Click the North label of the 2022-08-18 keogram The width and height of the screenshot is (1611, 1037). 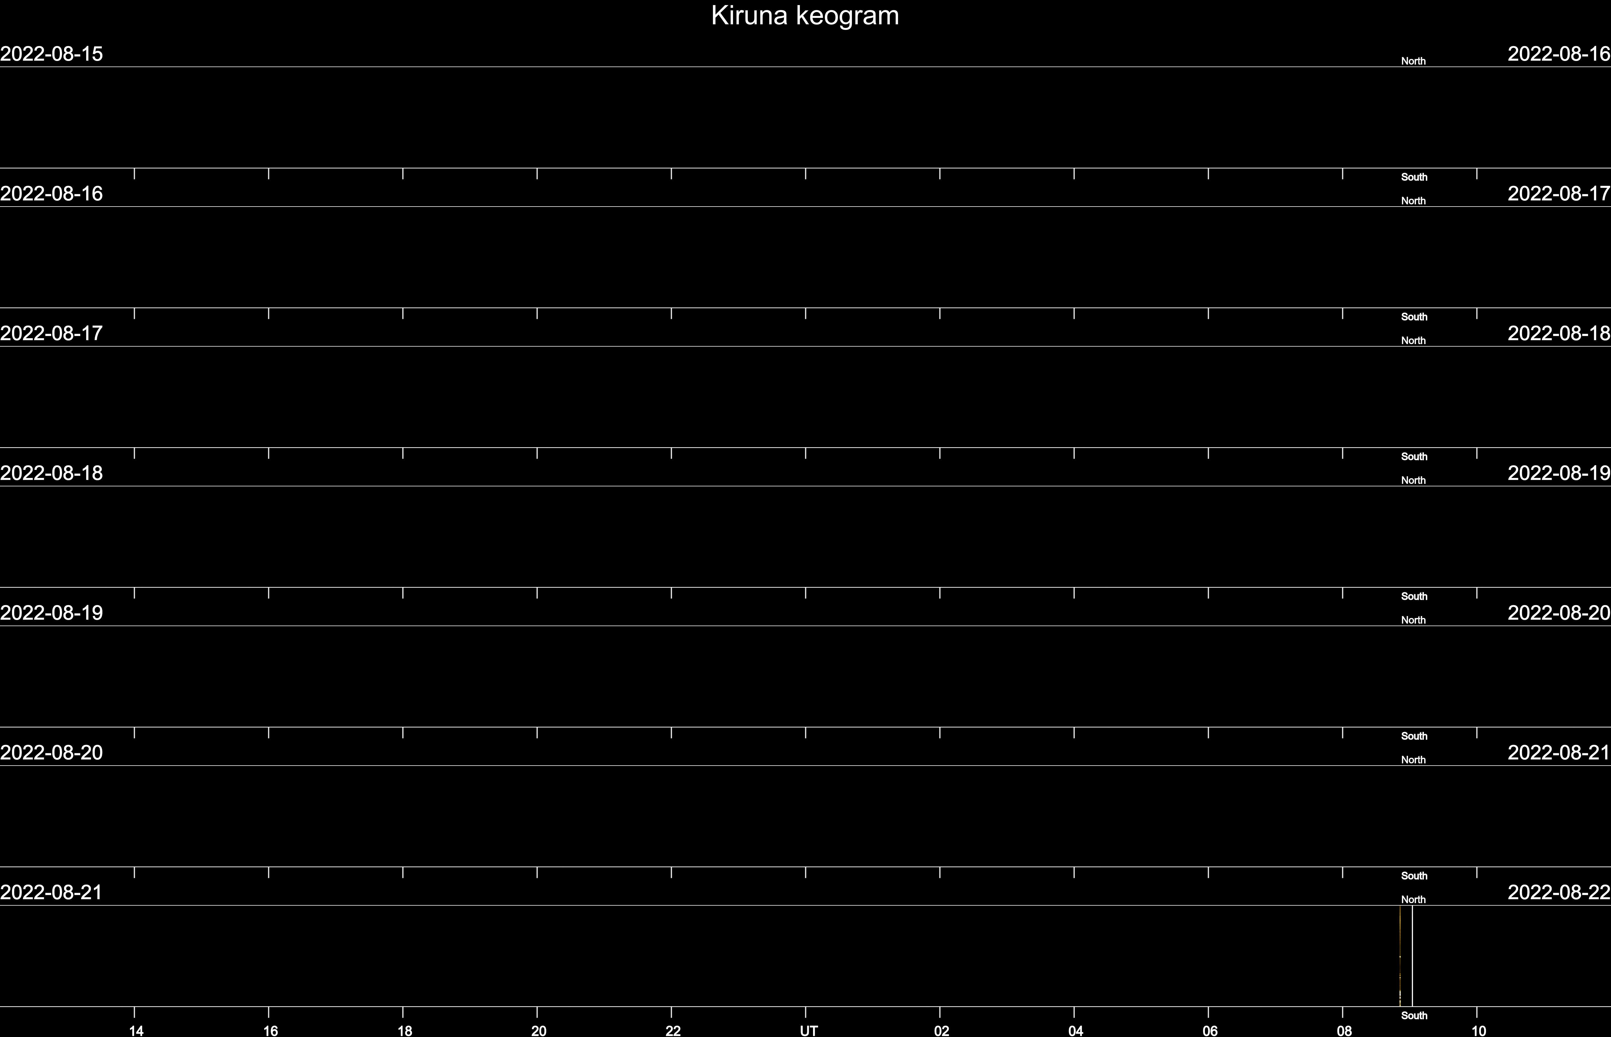[1414, 481]
